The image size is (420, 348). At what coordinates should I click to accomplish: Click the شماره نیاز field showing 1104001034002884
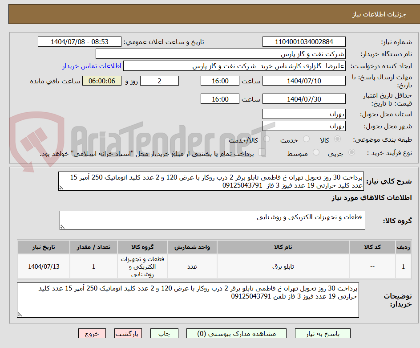(304, 41)
